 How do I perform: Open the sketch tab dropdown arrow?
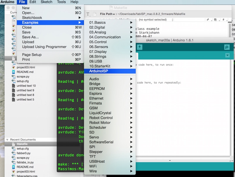(x=227, y=55)
